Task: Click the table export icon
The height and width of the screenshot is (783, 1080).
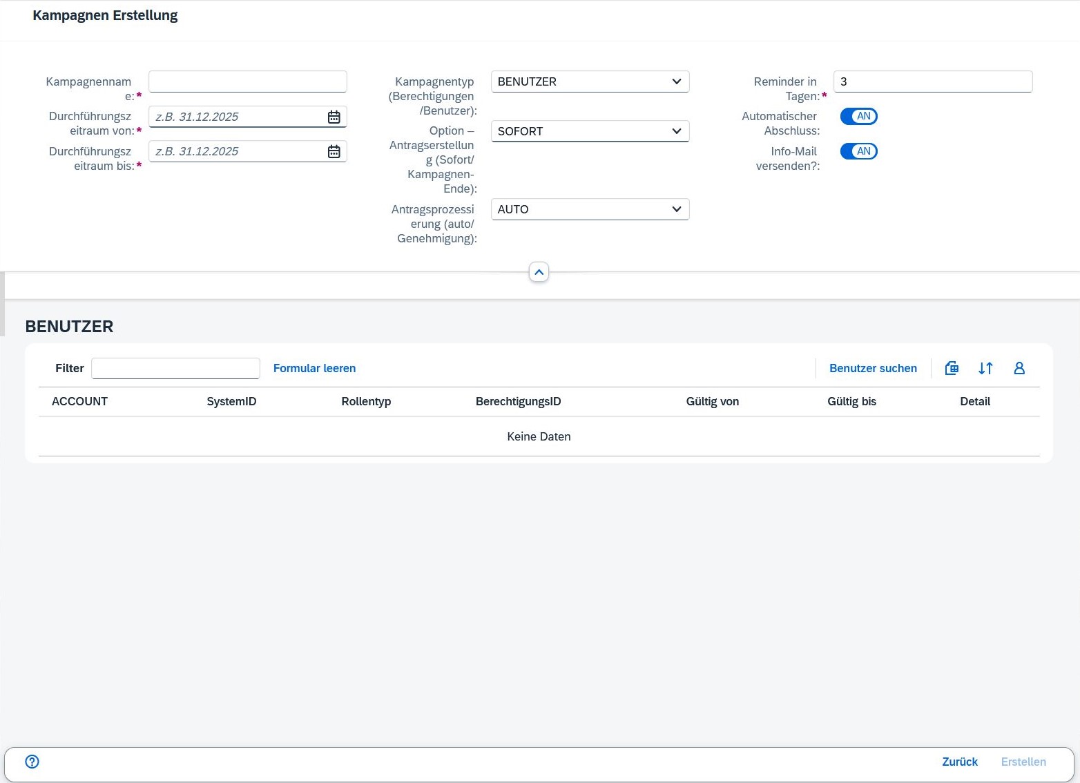Action: pos(952,368)
